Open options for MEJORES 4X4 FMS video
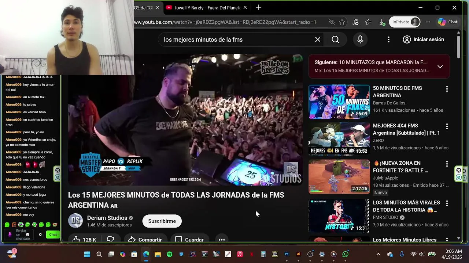469x263 pixels. tap(447, 126)
